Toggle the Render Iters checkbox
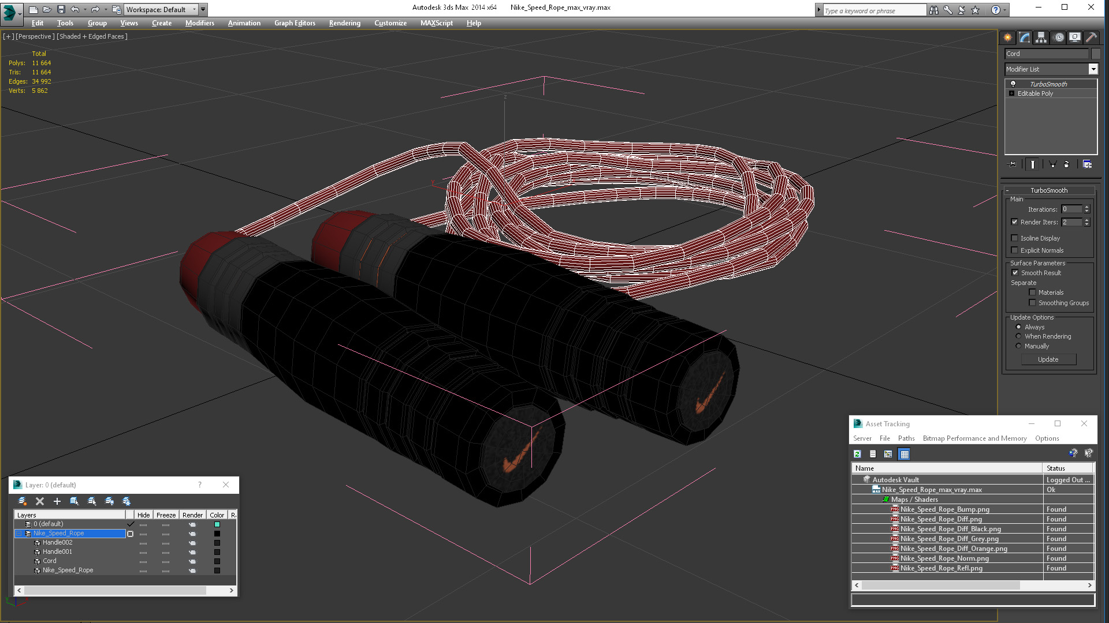 [1014, 222]
